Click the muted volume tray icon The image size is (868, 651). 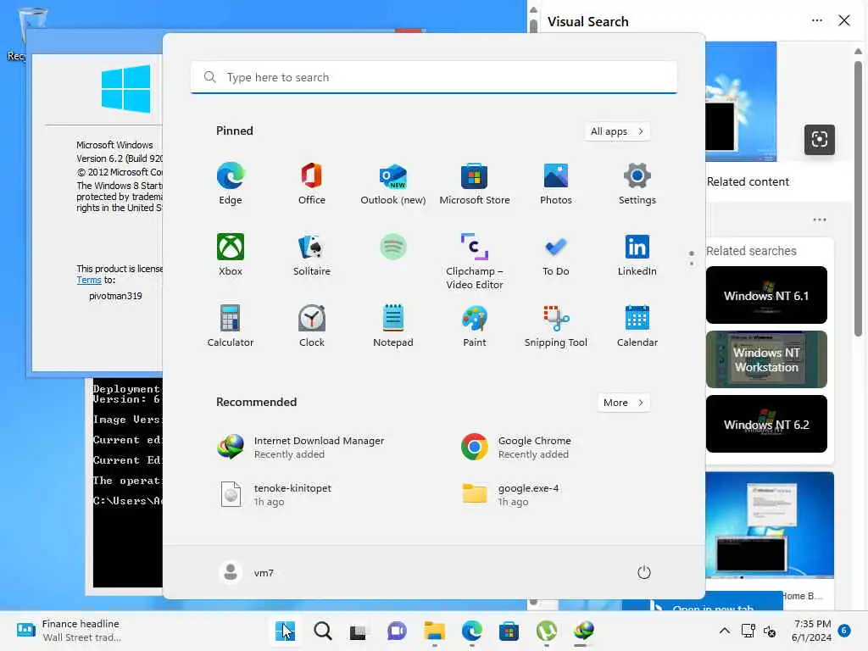coord(770,631)
